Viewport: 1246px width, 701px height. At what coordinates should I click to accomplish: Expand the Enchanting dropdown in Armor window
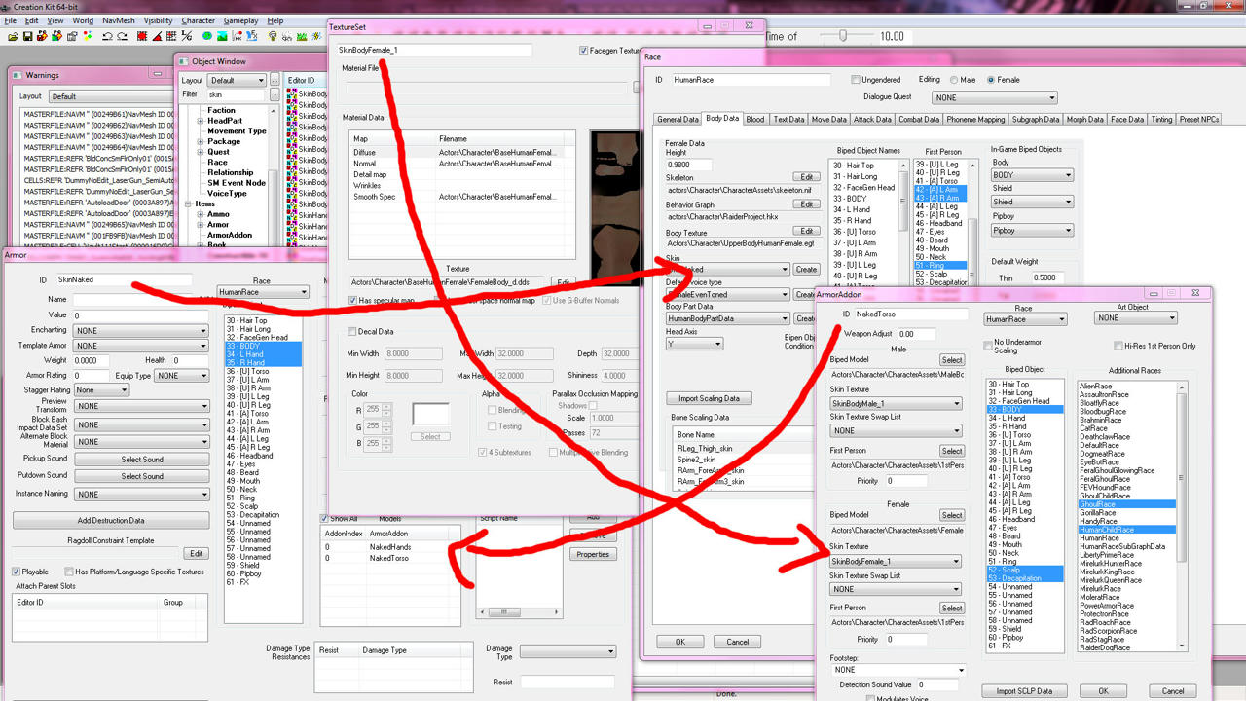[141, 331]
